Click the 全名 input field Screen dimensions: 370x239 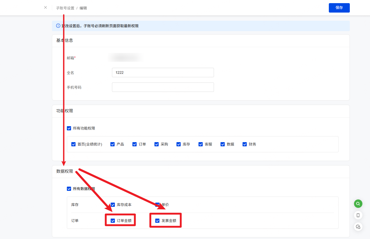(x=163, y=73)
